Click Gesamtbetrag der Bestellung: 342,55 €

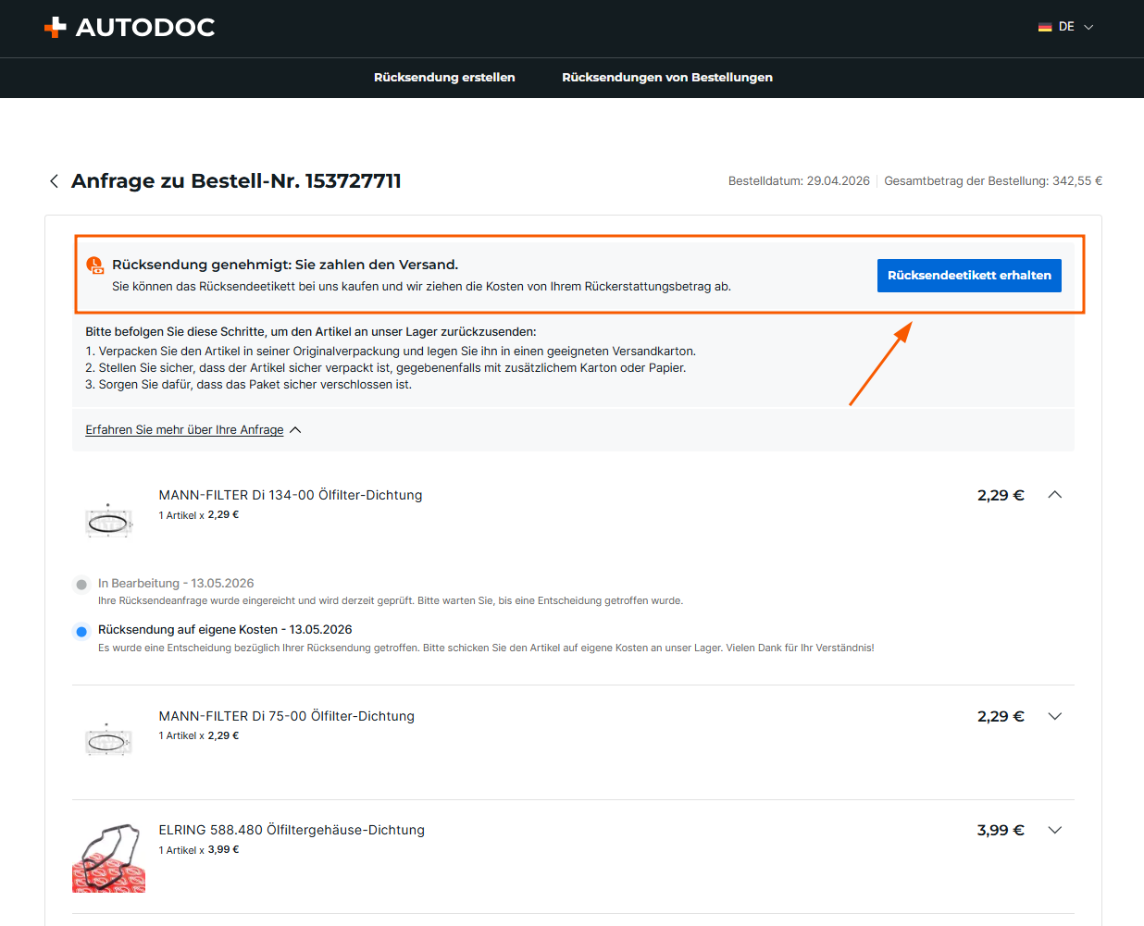coord(993,181)
